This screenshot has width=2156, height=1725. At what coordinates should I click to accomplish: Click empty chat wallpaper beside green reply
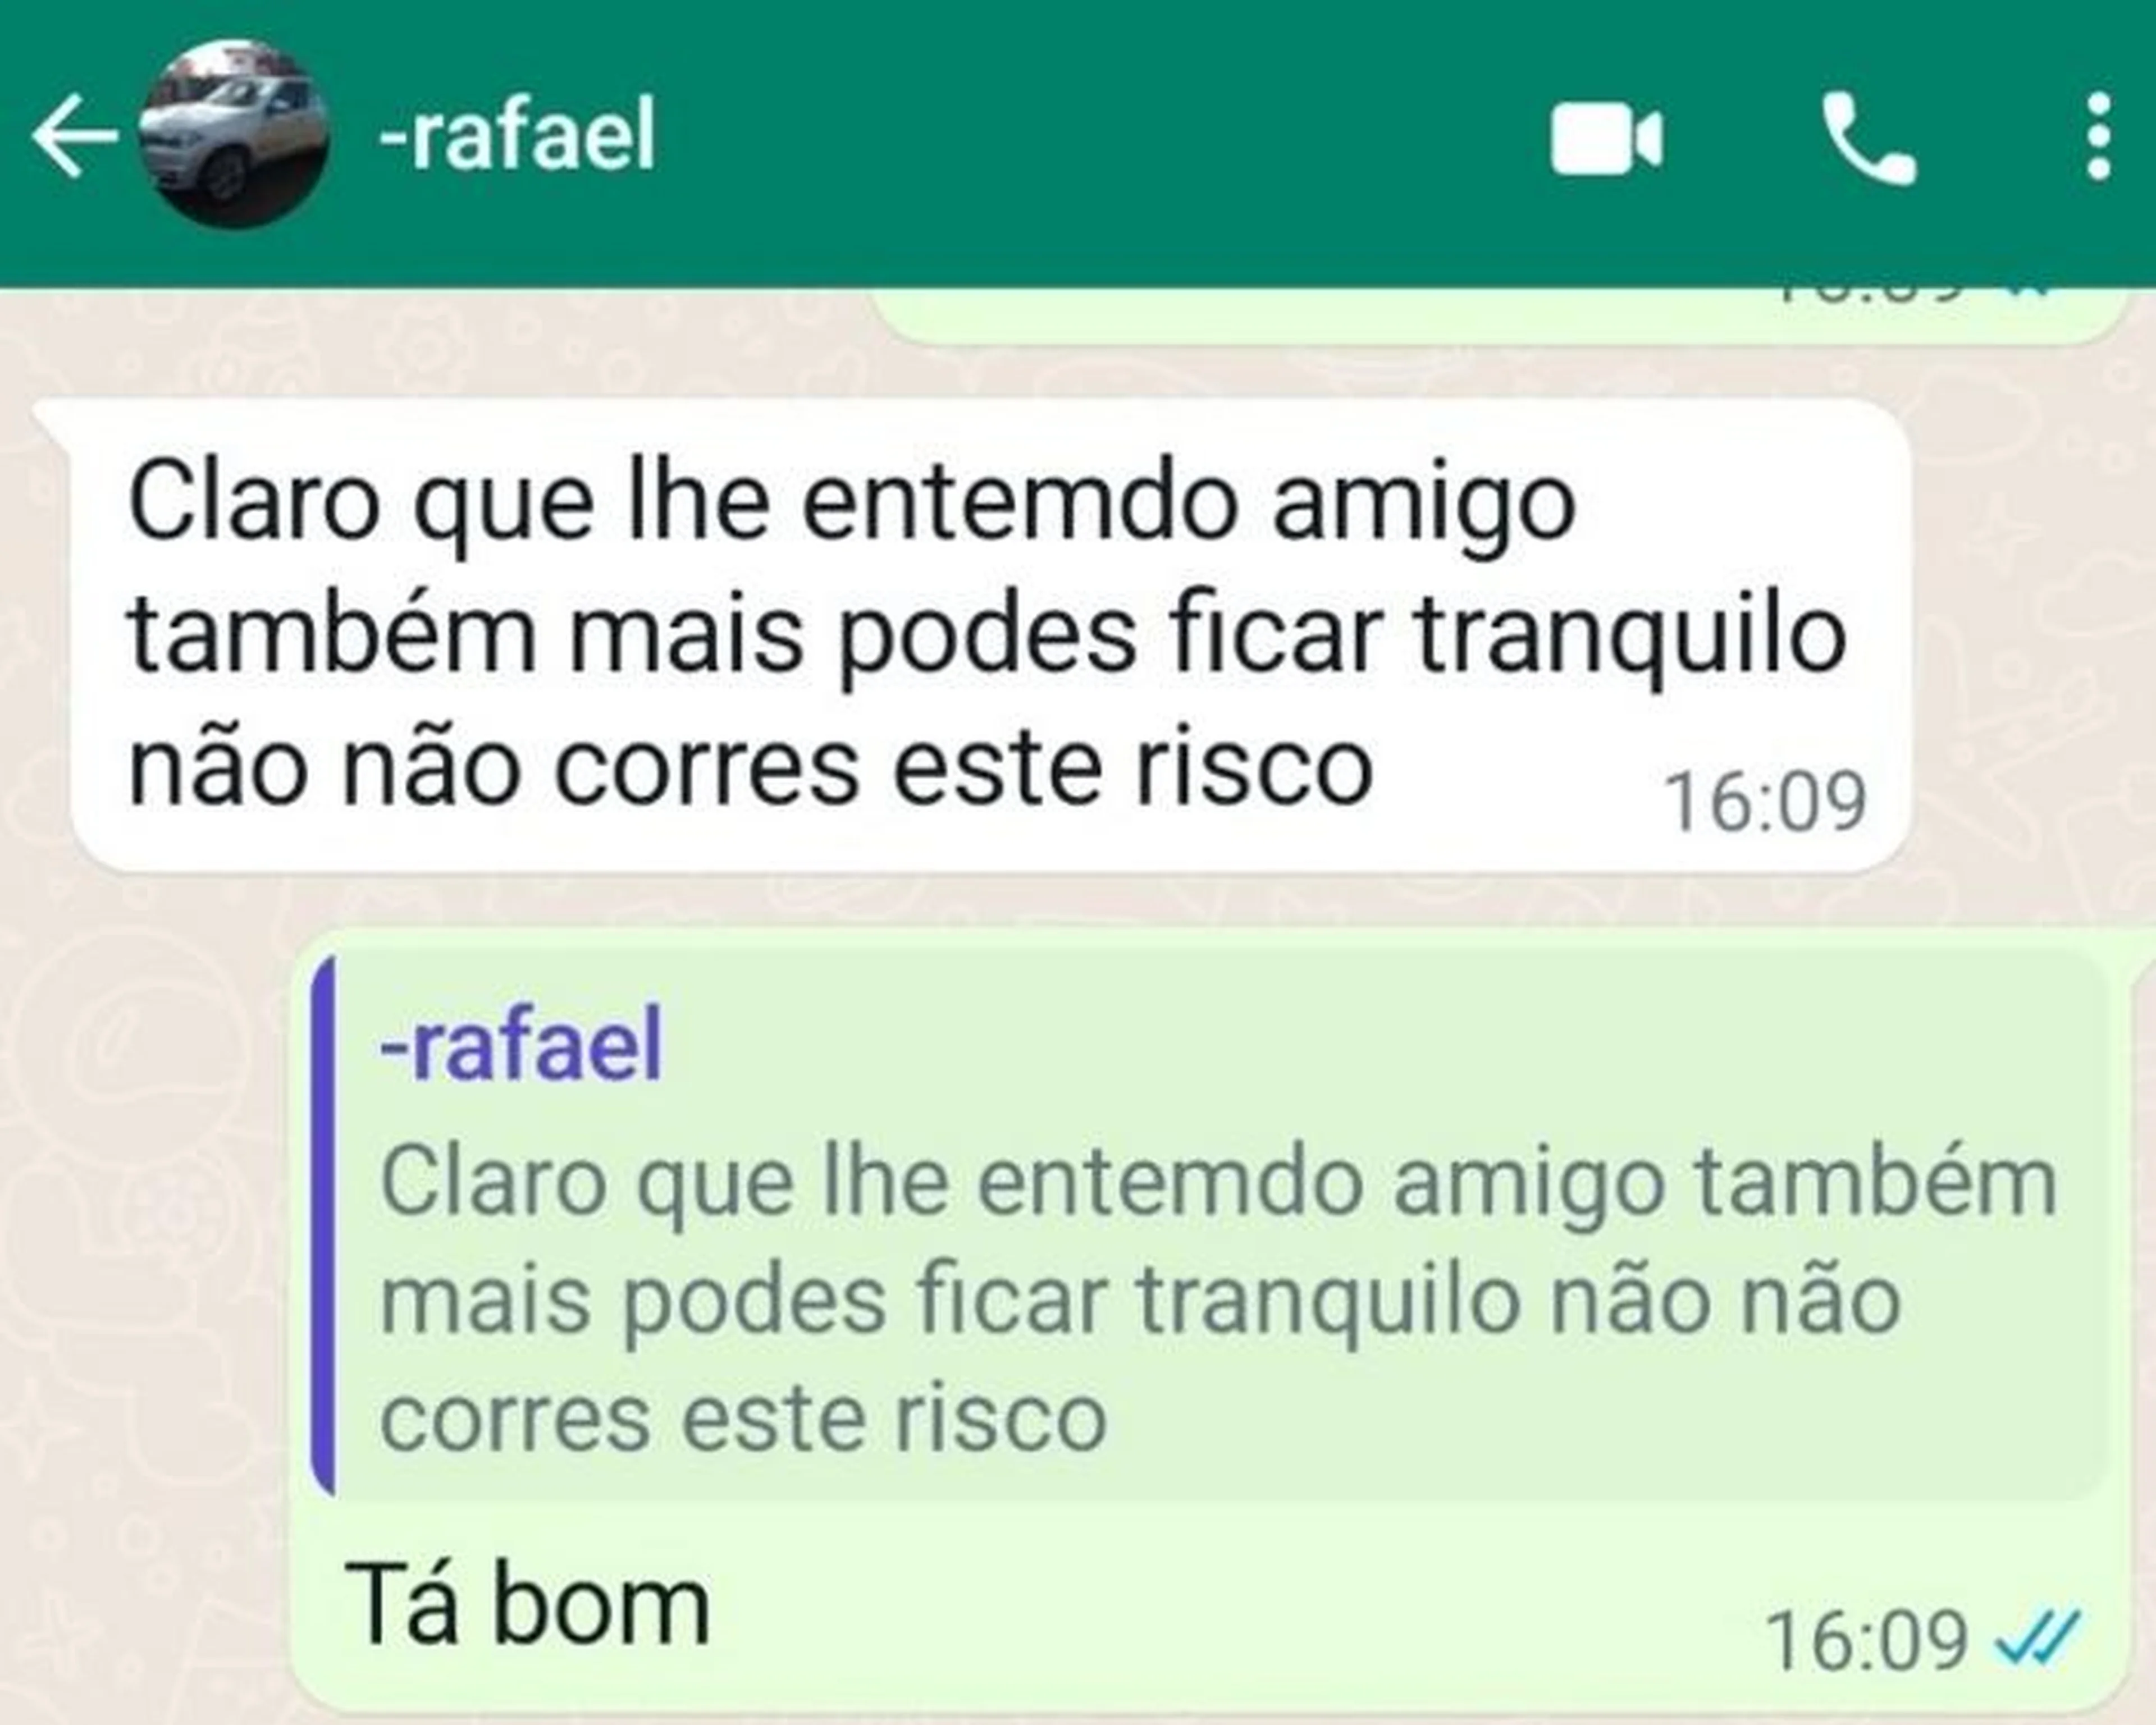145,1300
